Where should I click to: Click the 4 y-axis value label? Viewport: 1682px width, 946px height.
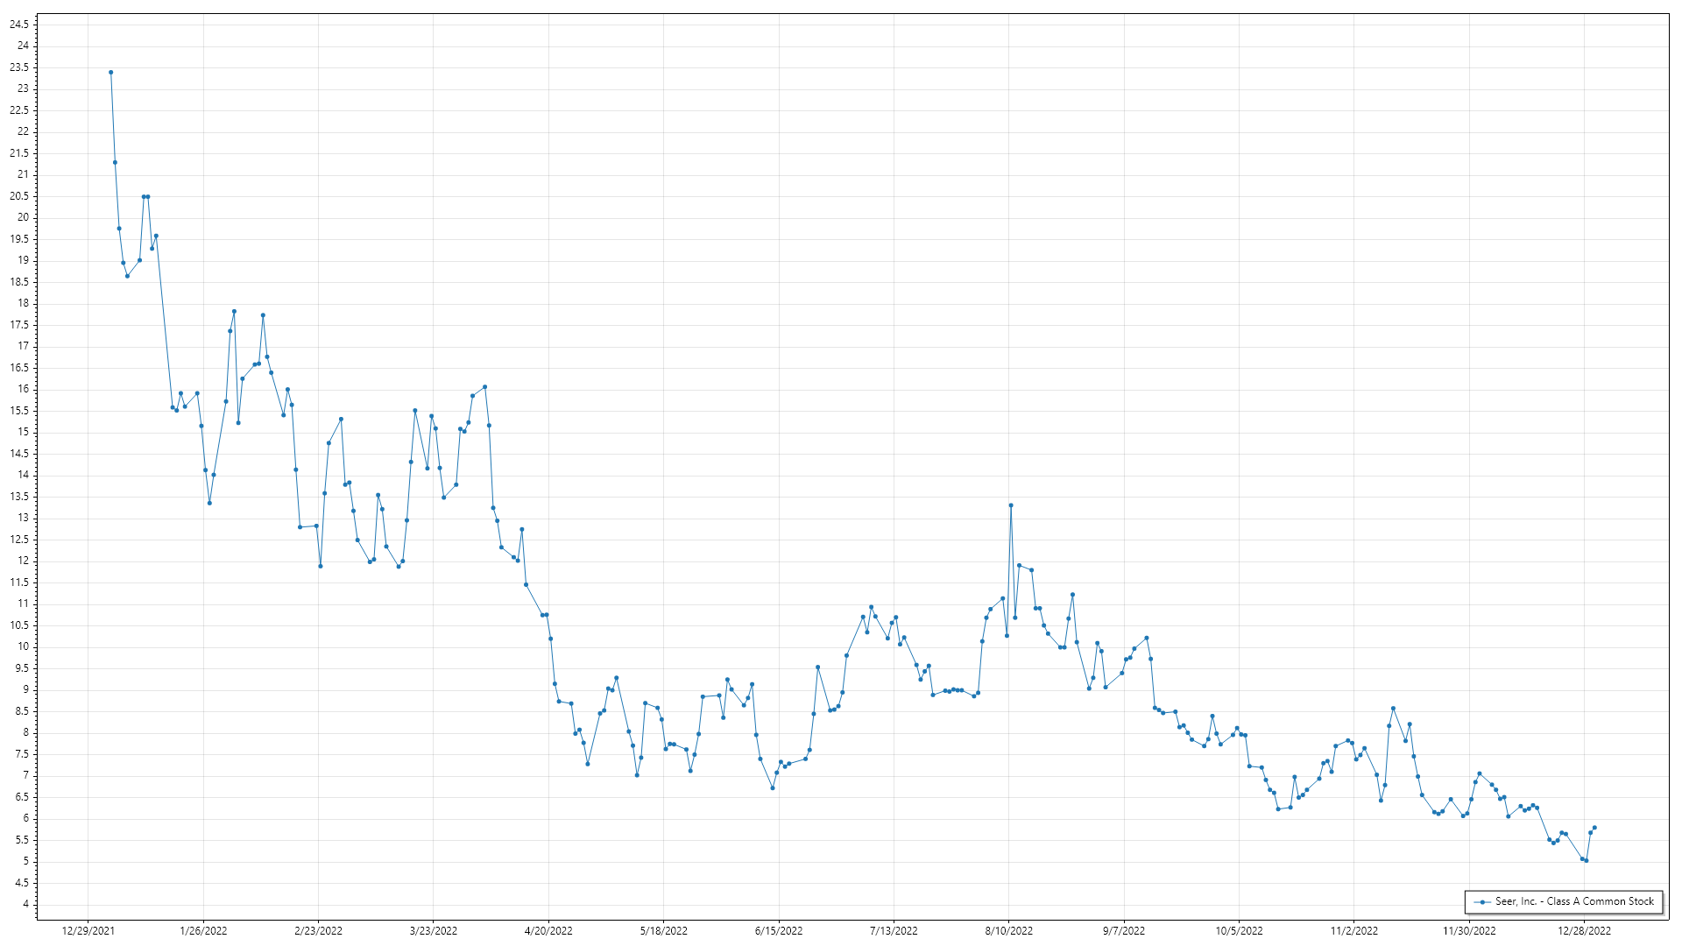pyautogui.click(x=26, y=905)
